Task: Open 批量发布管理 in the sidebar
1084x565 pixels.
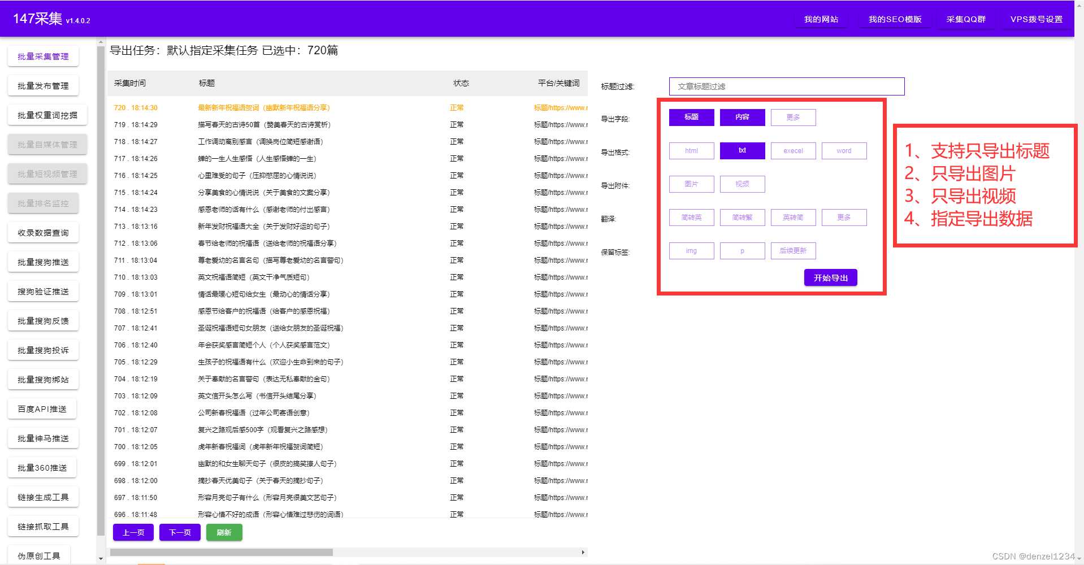Action: point(43,86)
